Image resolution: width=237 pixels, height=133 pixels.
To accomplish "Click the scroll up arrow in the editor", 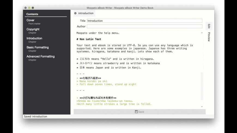I will [202, 33].
